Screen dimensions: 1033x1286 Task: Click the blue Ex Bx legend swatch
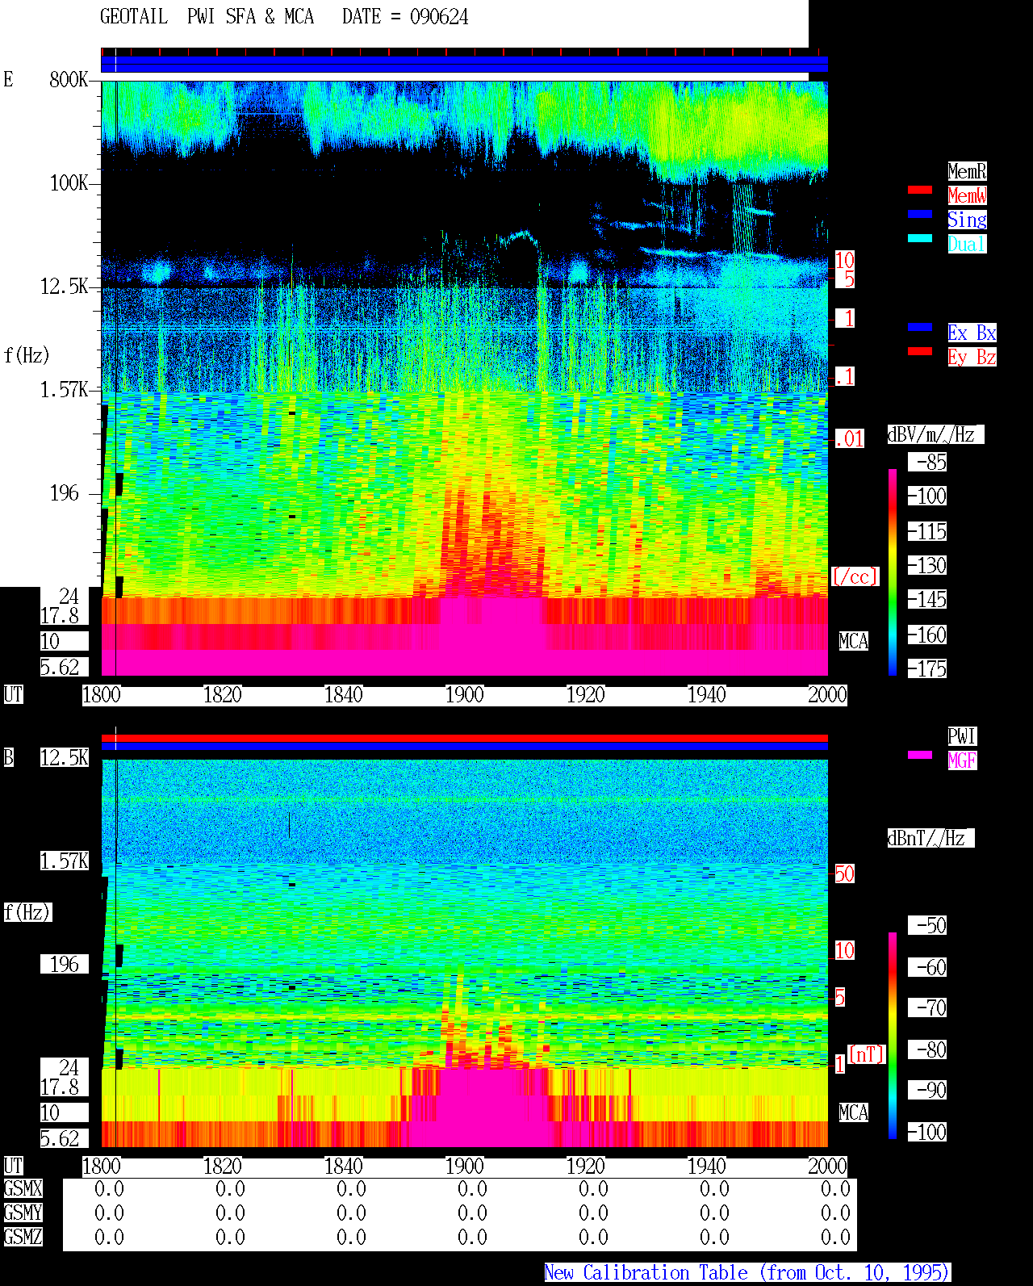(920, 327)
